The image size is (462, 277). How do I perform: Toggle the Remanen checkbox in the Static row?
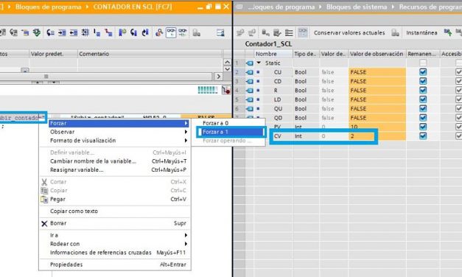(x=423, y=63)
